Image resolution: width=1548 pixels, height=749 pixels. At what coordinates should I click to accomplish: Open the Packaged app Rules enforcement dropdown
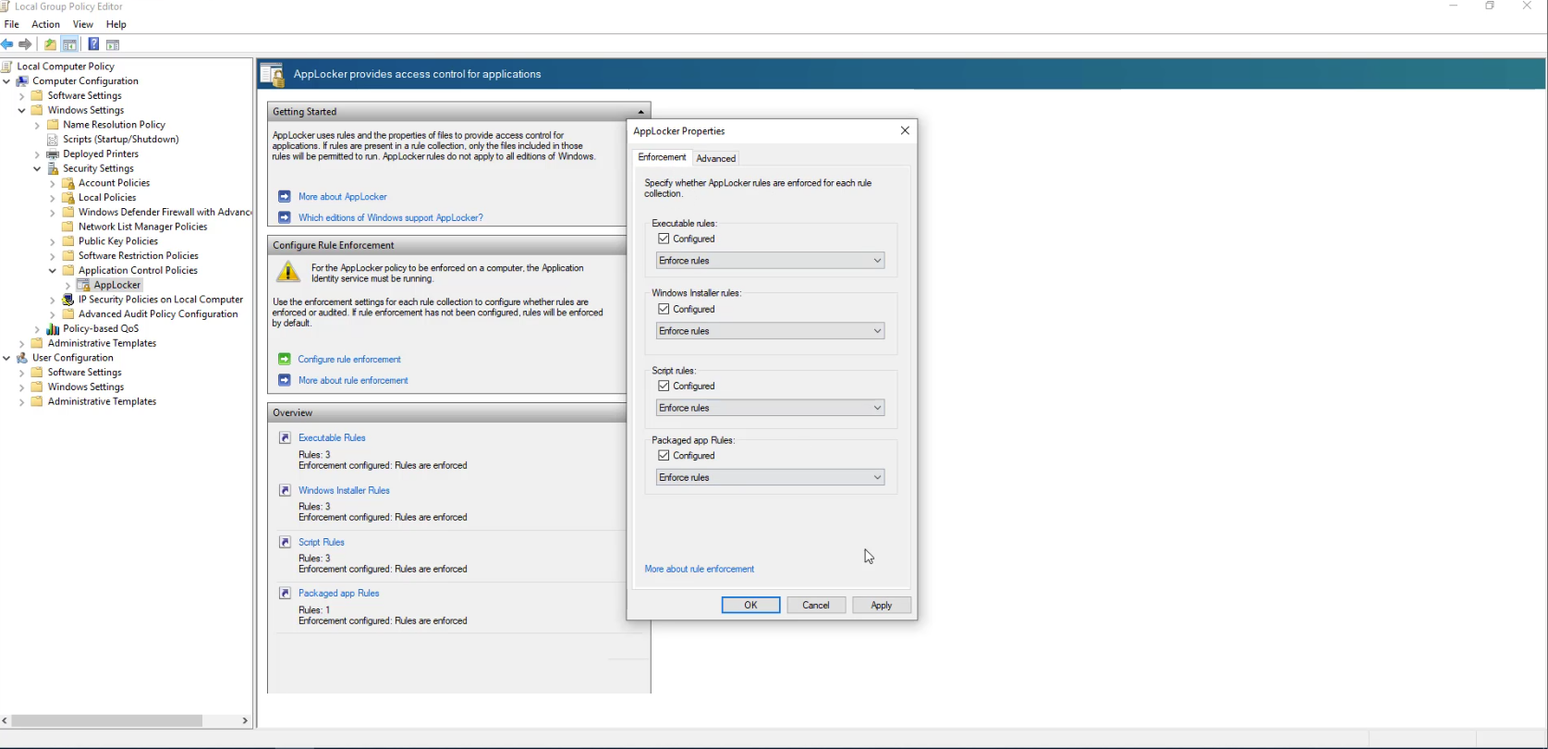770,477
